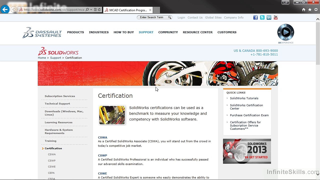This screenshot has height=180, width=320.
Task: Open SolidWorks Certification Center quick link
Action: tap(246, 107)
